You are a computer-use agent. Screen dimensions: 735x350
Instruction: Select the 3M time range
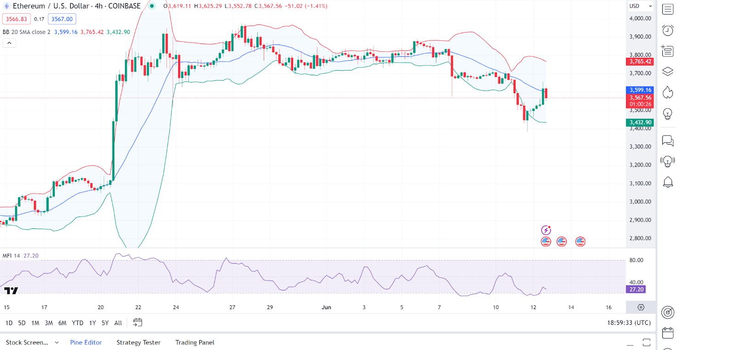pos(49,323)
